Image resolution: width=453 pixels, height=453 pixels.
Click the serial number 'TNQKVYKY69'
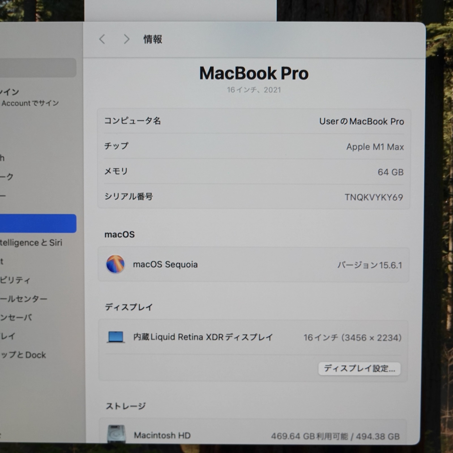(x=374, y=197)
